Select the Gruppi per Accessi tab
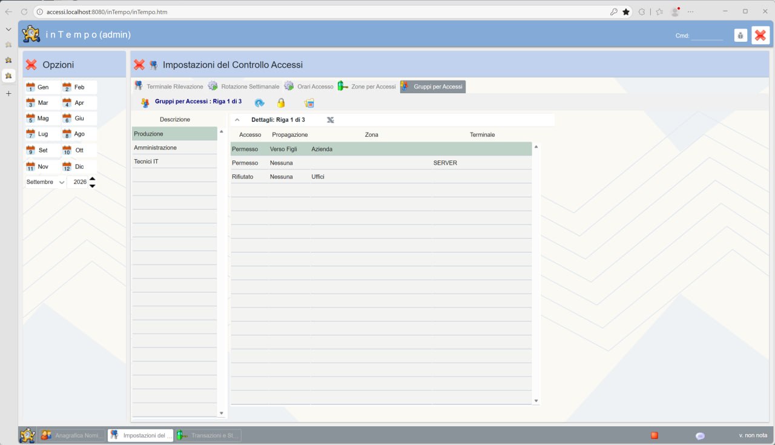Screen dimensions: 775x445 (x=432, y=87)
